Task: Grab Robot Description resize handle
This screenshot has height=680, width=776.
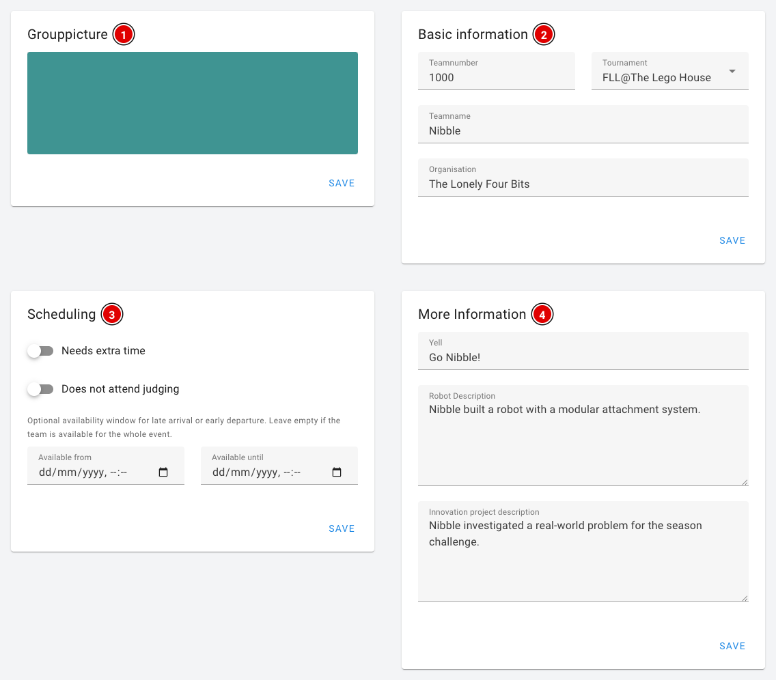Action: [745, 482]
